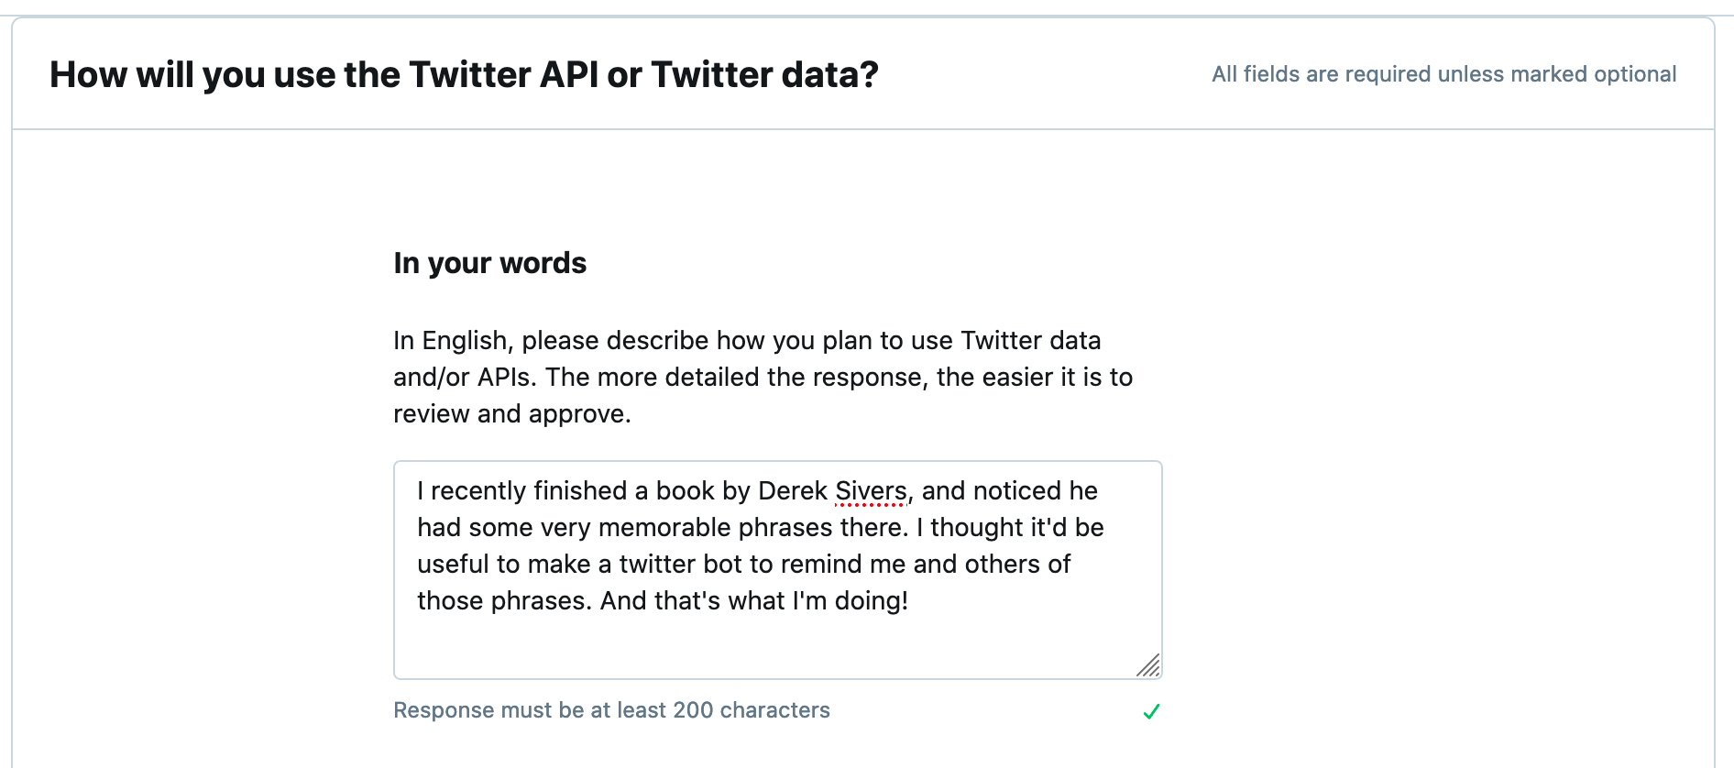1734x768 pixels.
Task: Click the word 'Derek' in the response
Action: point(793,491)
